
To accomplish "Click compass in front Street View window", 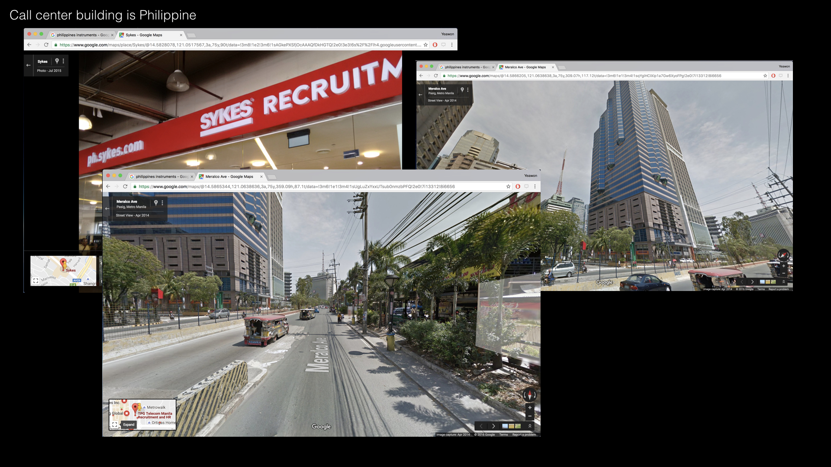I will point(530,394).
